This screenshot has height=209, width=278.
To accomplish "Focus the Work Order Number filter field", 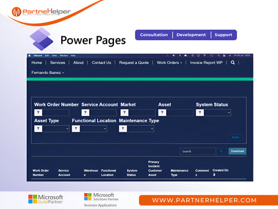I will click(x=56, y=112).
